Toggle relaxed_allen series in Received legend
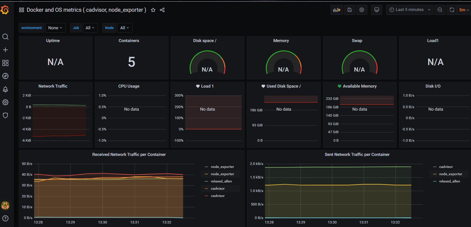This screenshot has height=227, width=471. pyautogui.click(x=221, y=181)
